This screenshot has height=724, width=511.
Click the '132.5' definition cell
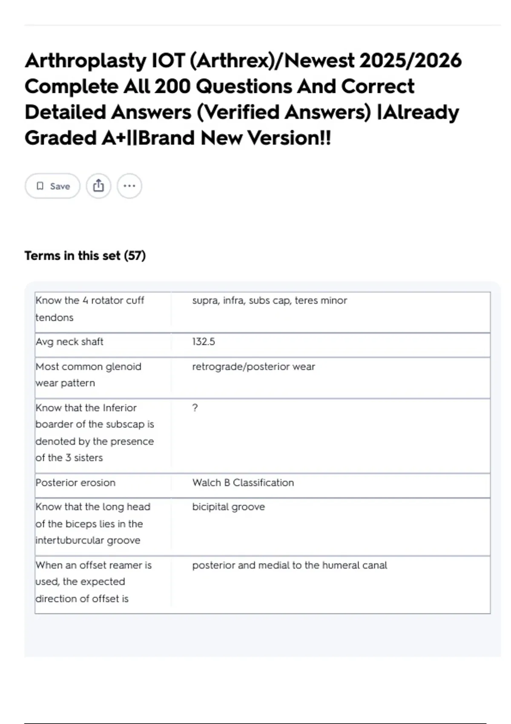click(x=204, y=342)
